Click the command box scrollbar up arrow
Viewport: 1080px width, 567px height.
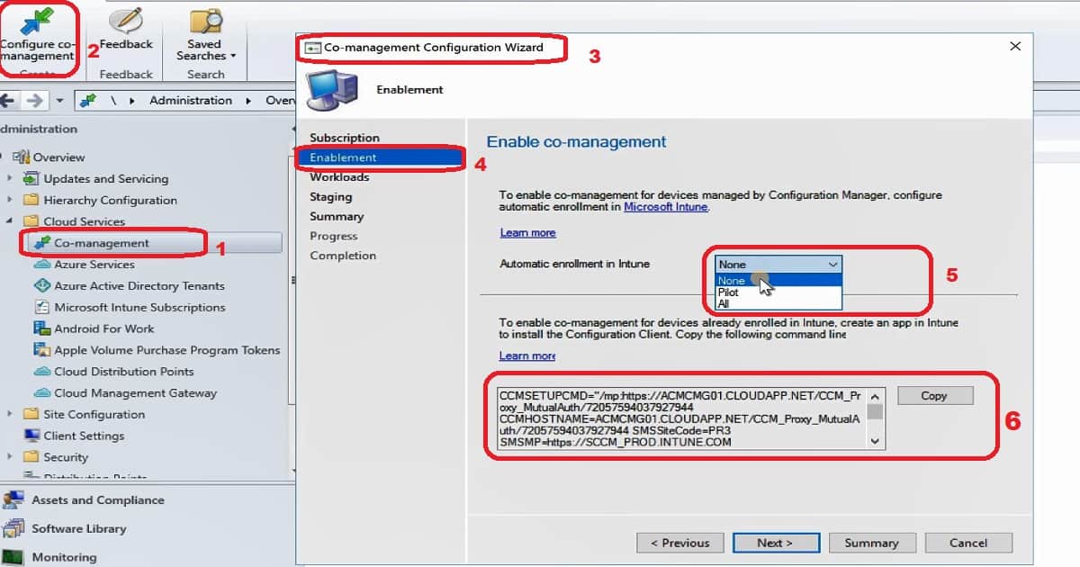tap(876, 395)
